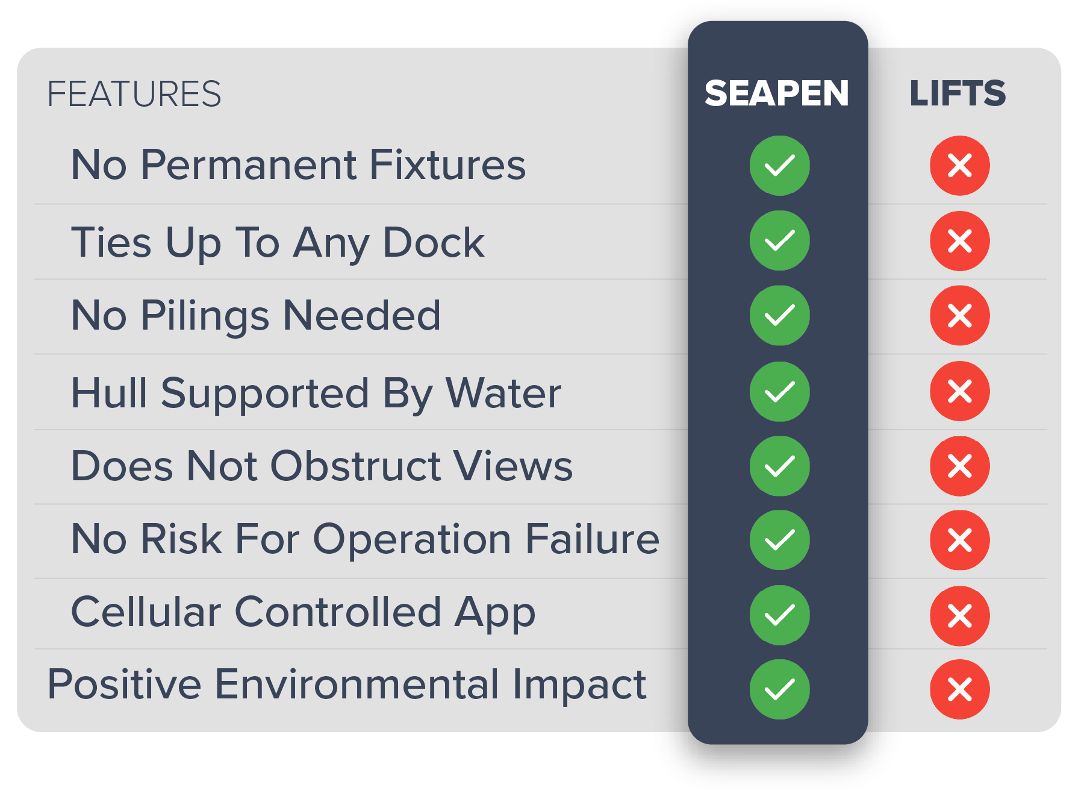Click red X for No Permanent Fixtures
This screenshot has height=790, width=1084.
tap(959, 165)
